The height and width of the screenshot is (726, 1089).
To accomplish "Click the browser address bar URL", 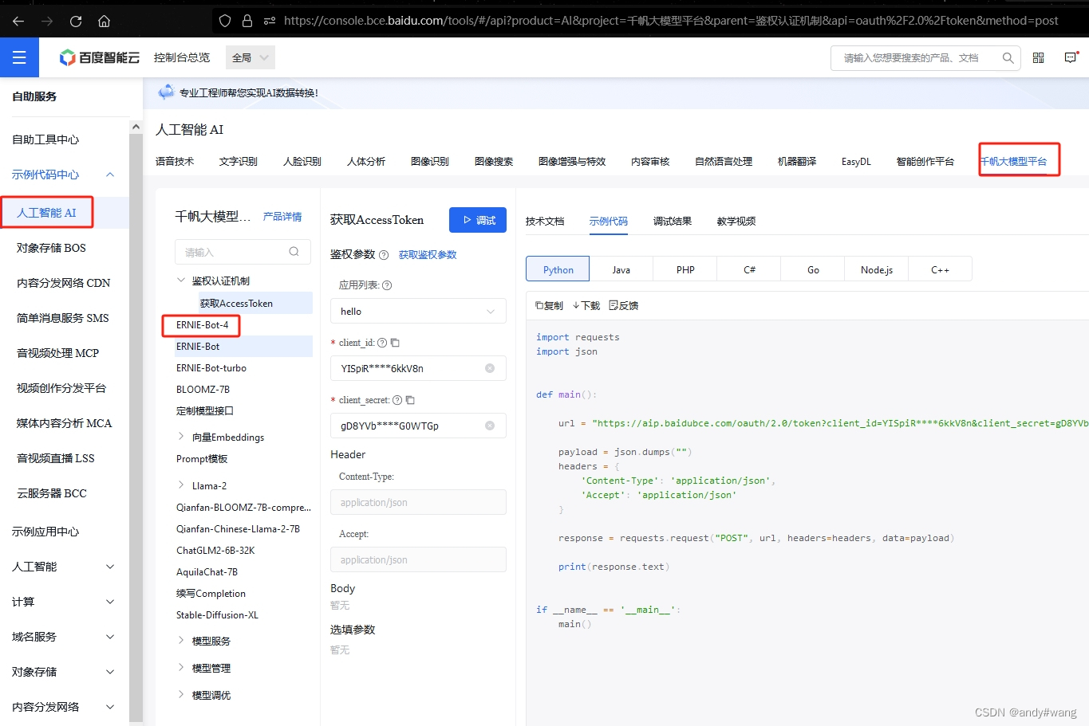I will tap(671, 21).
